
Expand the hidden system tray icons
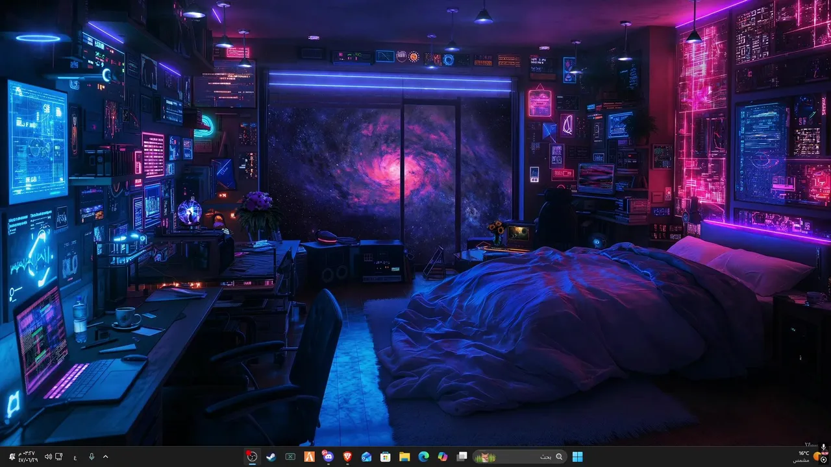pos(106,457)
